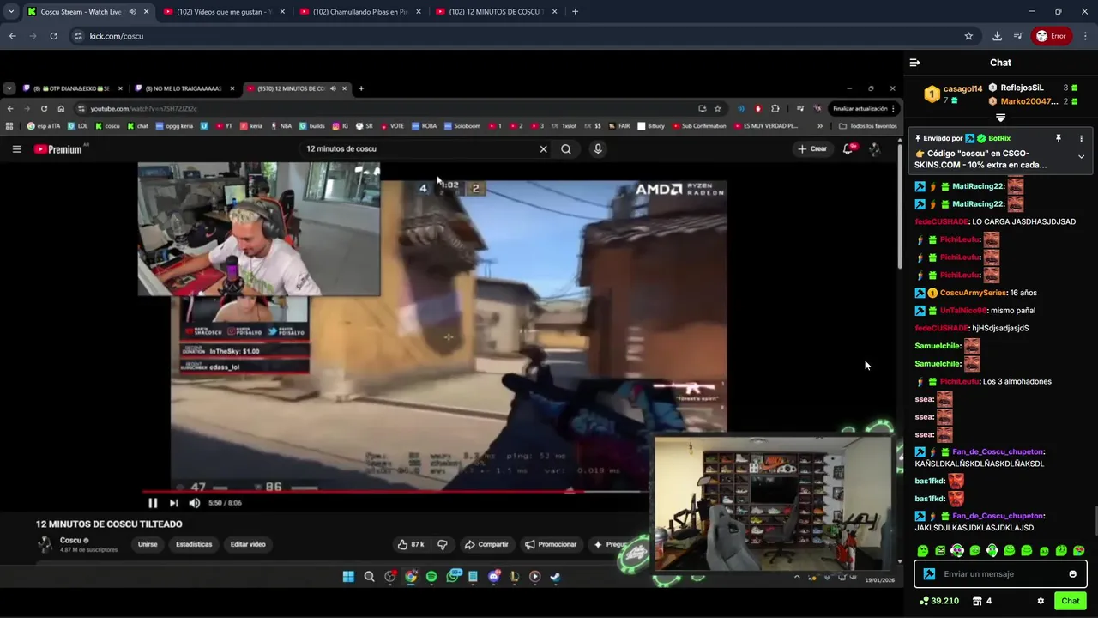Insert the angry square green emote
Viewport: 1098px width, 618px height.
pos(939,551)
